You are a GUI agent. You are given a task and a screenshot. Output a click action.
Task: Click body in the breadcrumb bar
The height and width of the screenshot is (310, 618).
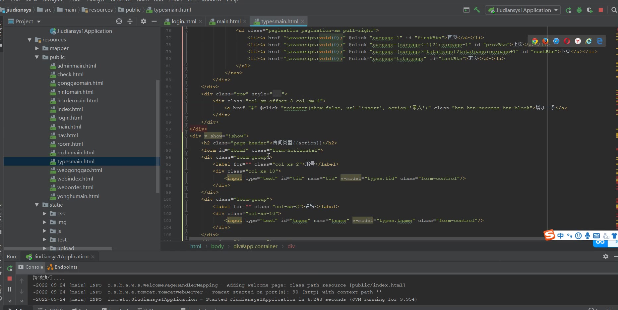click(217, 246)
